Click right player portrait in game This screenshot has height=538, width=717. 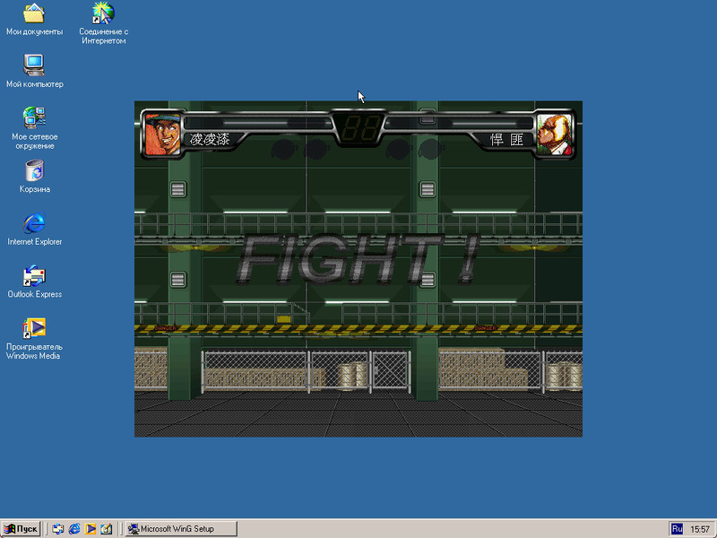(x=554, y=134)
